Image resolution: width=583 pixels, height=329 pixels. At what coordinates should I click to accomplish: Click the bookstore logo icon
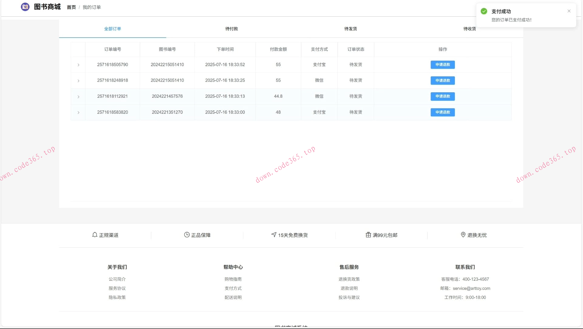25,7
